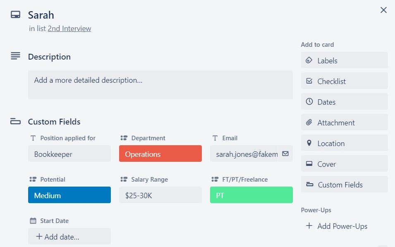The height and width of the screenshot is (247, 395).
Task: Open the Salary Range dropdown showing $25-30K
Action: [160, 195]
